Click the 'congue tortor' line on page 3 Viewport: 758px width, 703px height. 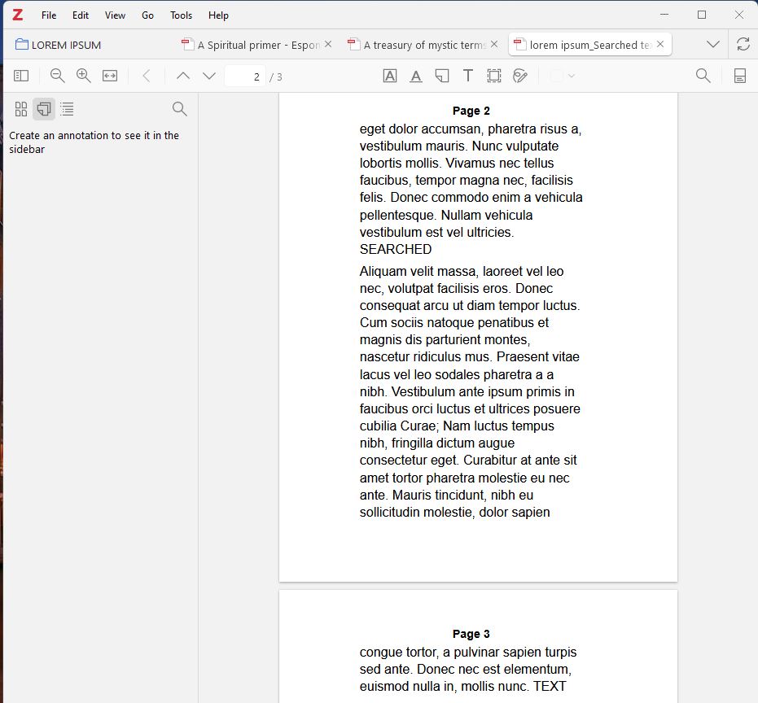468,652
